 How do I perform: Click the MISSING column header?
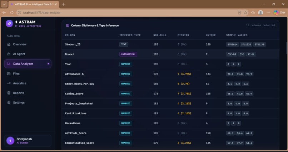[183, 35]
